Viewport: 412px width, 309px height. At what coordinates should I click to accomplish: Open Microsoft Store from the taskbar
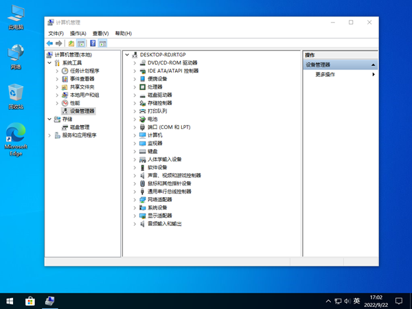tap(30, 301)
